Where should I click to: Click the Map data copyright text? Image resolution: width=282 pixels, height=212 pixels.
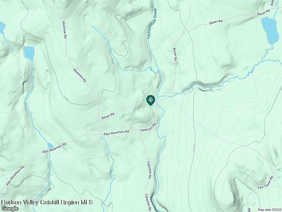[269, 210]
